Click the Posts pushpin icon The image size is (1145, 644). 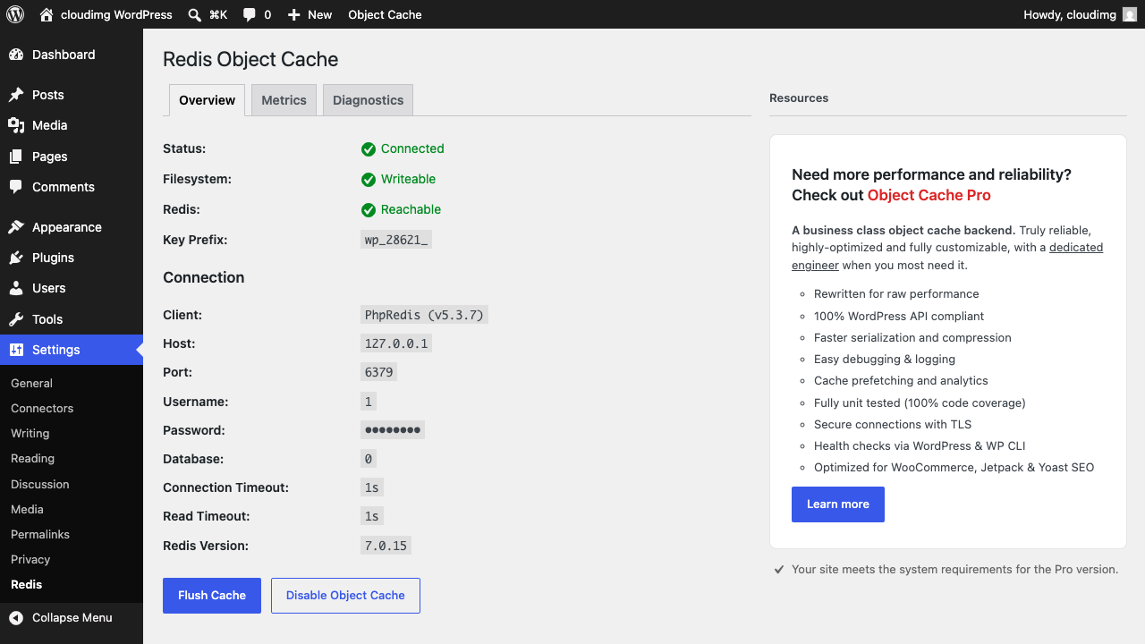(16, 95)
